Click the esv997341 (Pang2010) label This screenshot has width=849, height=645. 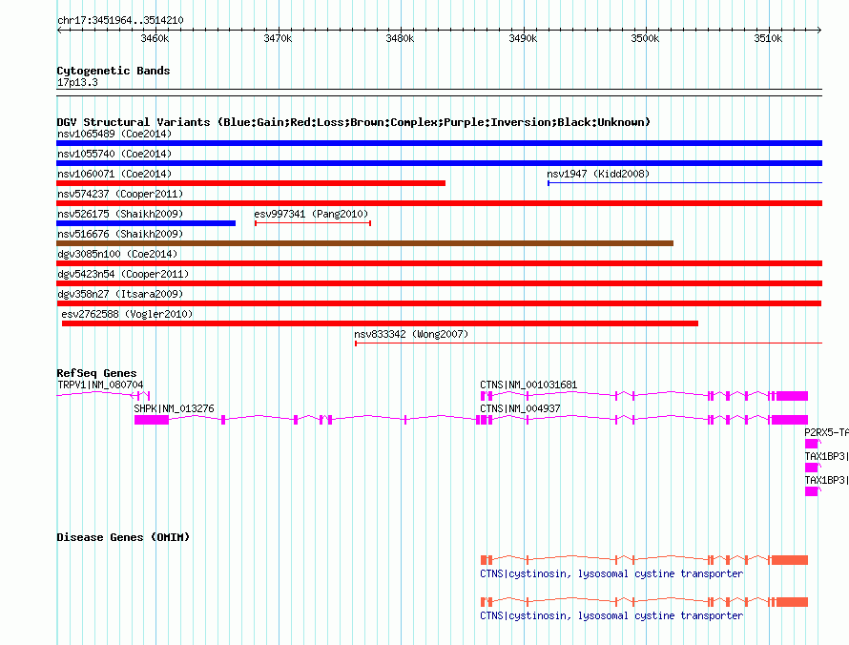[x=311, y=214]
